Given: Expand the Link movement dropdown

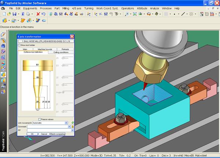Looking at the screenshot, I should point(66,123).
